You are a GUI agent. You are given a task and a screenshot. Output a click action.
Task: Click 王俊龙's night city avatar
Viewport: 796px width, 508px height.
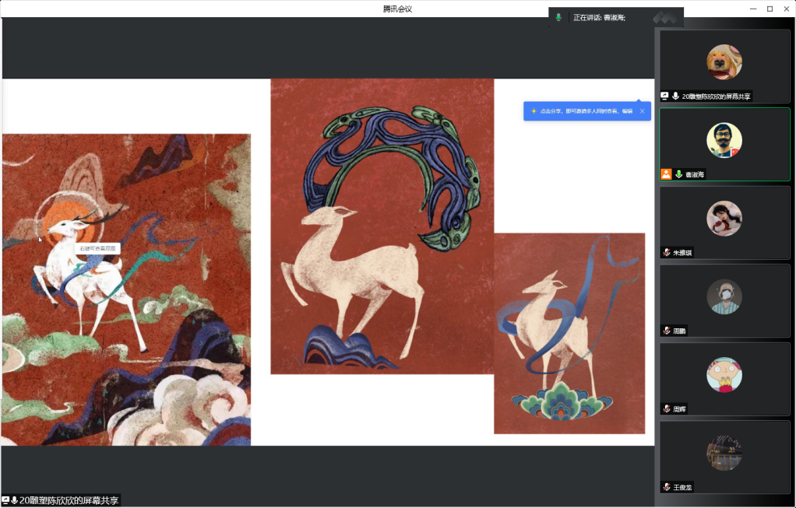tap(724, 453)
